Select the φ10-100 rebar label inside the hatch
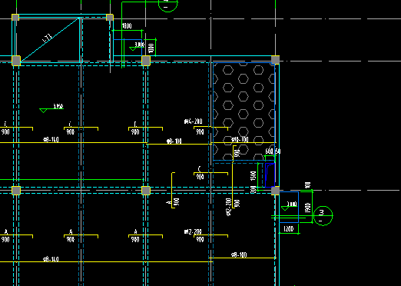 (x=240, y=139)
